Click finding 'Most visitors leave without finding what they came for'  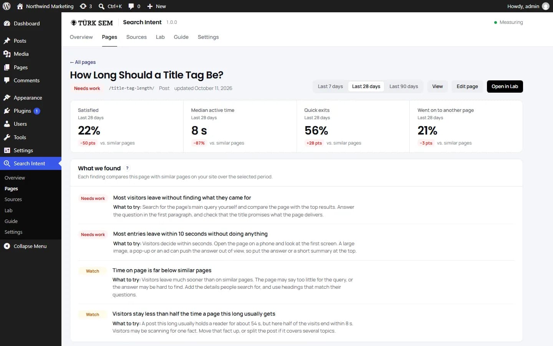pos(182,198)
